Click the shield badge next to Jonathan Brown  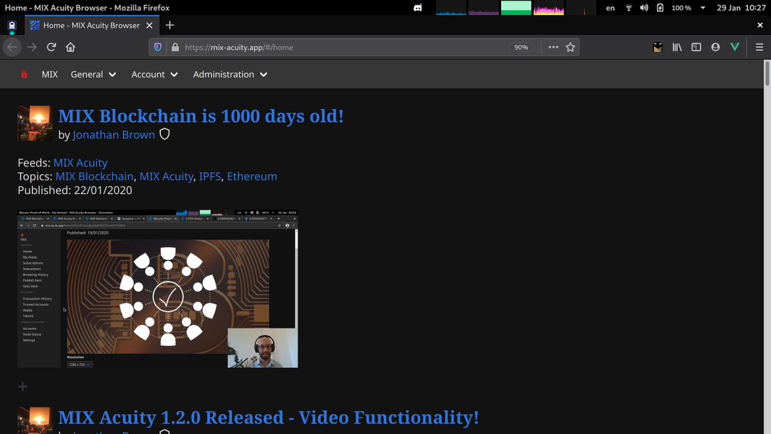point(164,134)
